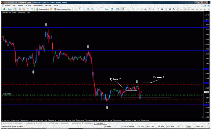
Task: Click the connection status bars indicator
Action: (x=189, y=127)
